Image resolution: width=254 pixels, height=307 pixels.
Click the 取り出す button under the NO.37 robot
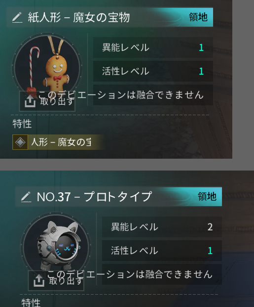coord(56,281)
